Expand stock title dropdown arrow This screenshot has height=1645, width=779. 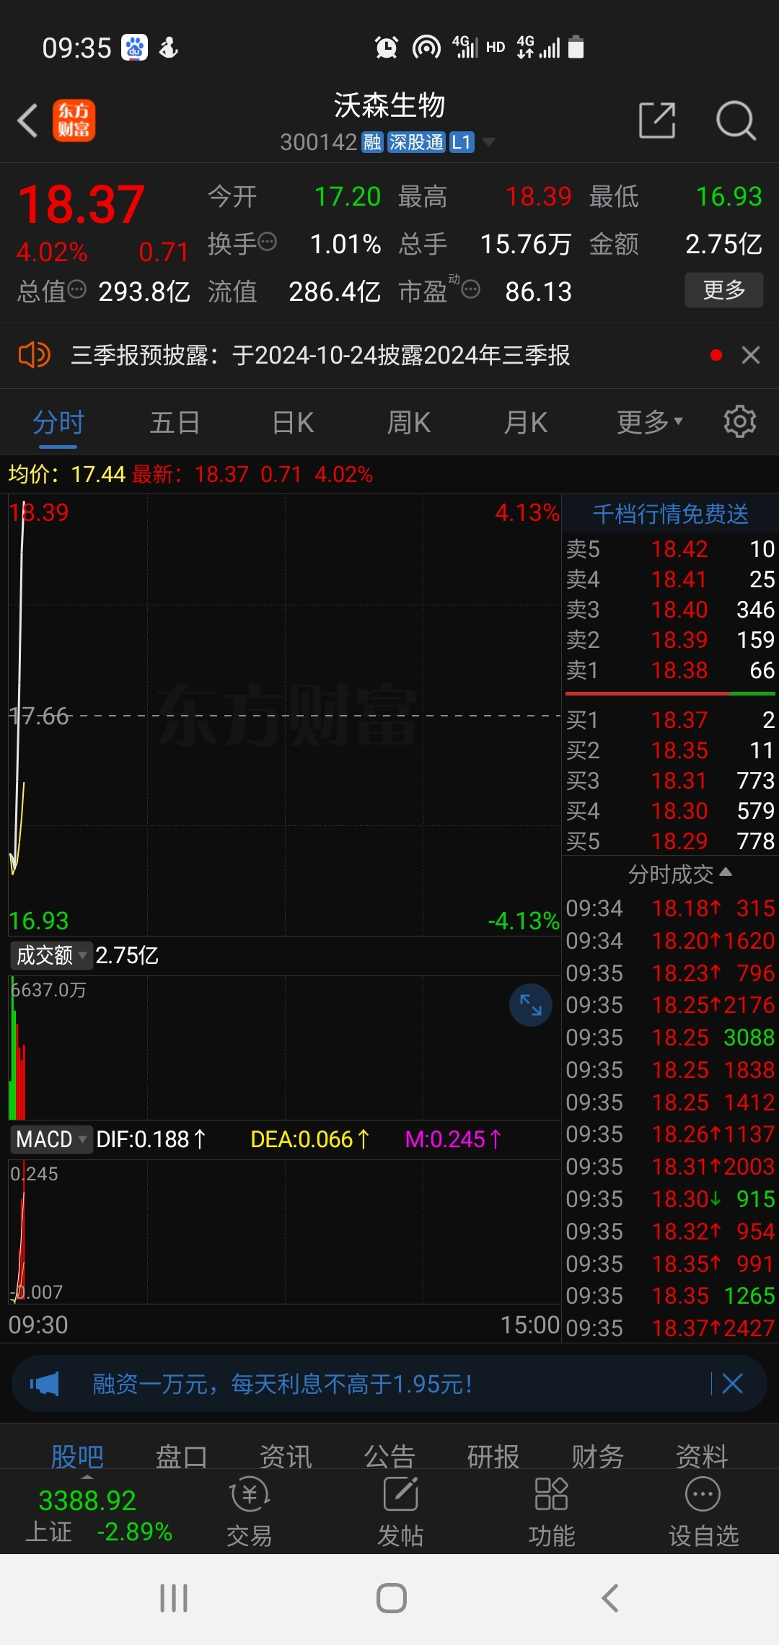click(x=488, y=142)
